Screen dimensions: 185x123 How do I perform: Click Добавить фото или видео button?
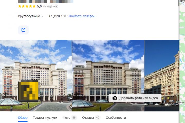coord(135,98)
